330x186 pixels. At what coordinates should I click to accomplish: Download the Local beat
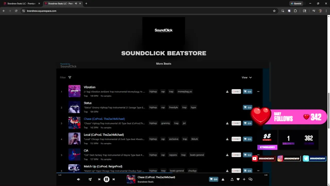[227, 139]
